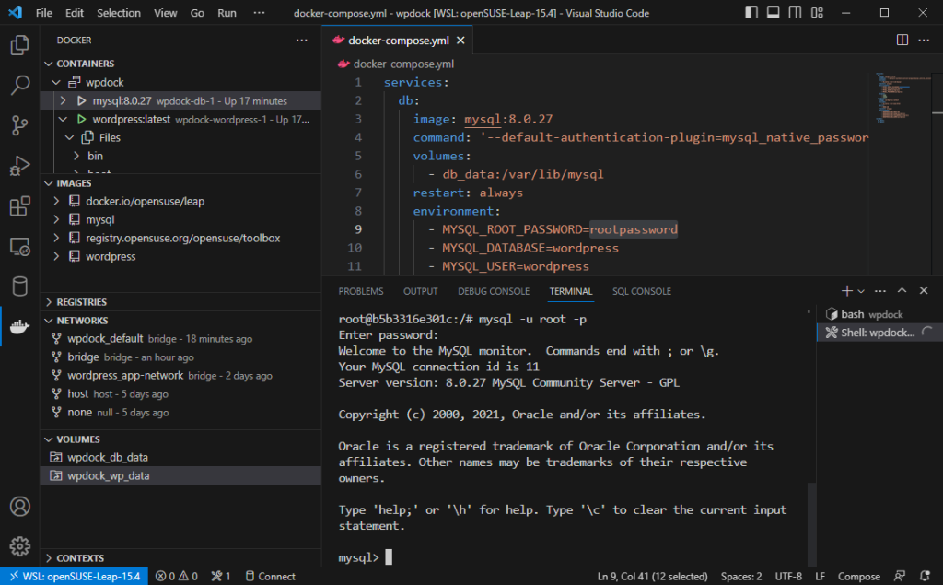The image size is (943, 585).
Task: Collapse the Files node
Action: 70,138
